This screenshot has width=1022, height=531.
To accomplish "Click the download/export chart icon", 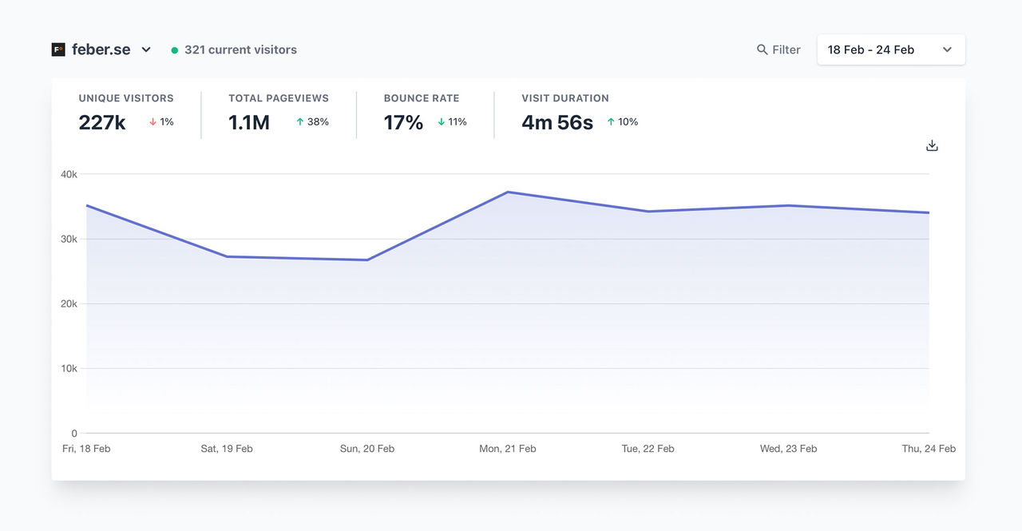I will tap(931, 145).
